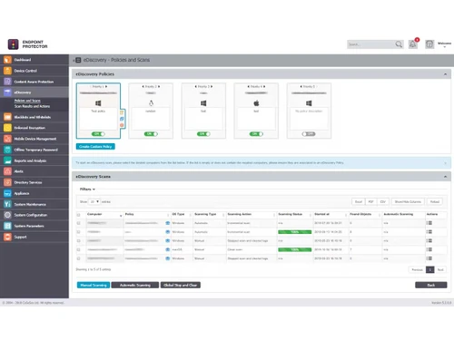Screen dimensions: 454x340
Task: Check the first scan row checkbox
Action: 79,223
